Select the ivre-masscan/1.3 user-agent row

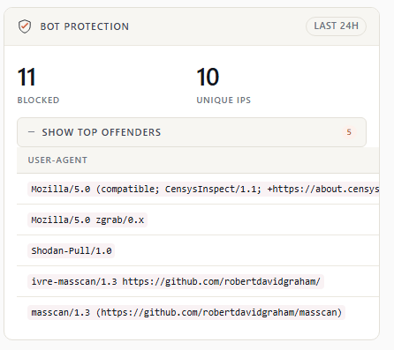tap(198, 281)
